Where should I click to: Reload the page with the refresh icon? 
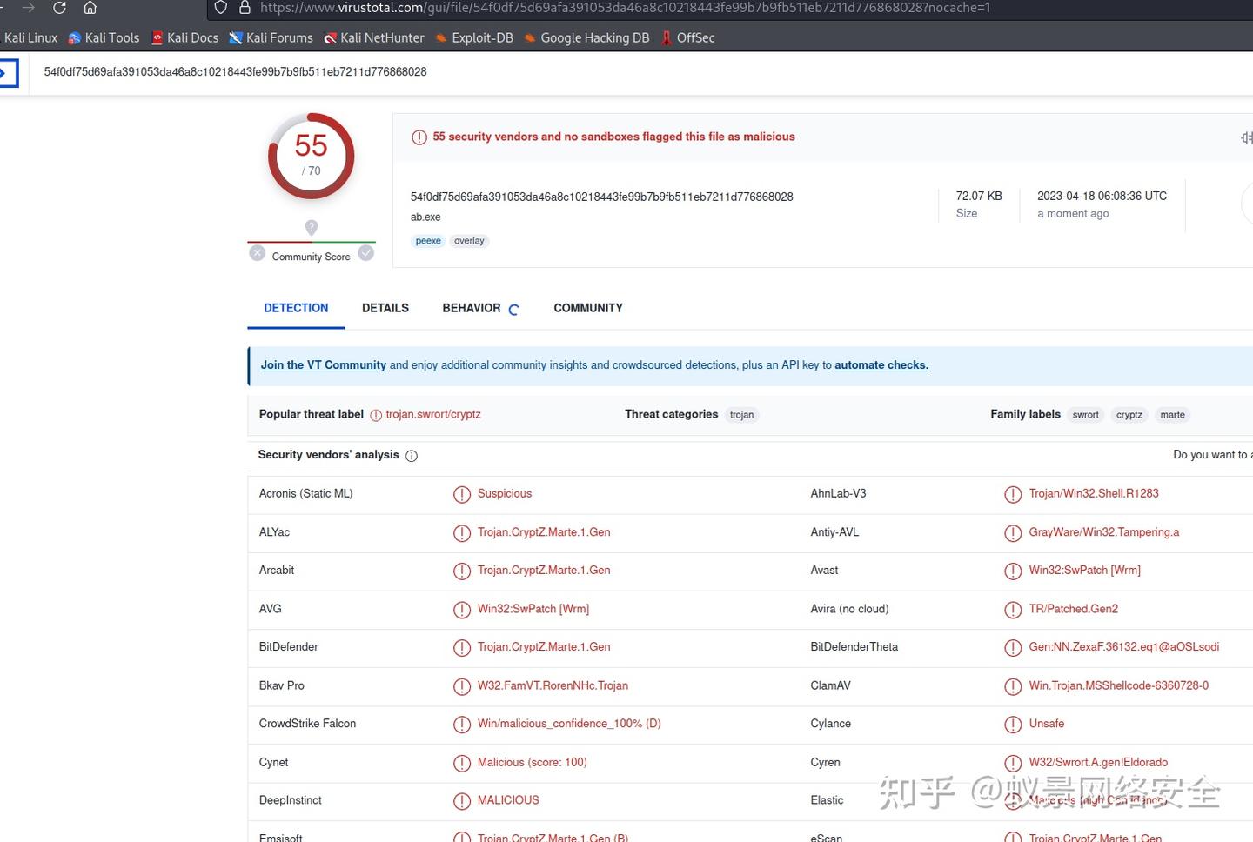pos(58,8)
